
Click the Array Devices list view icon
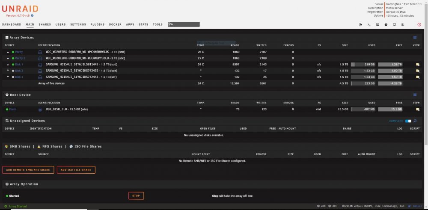click(415, 37)
